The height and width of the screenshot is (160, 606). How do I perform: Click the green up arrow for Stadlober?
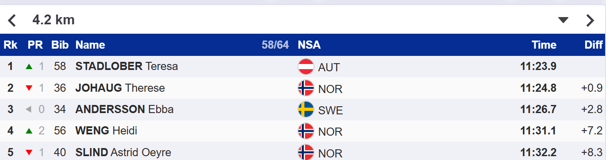29,67
